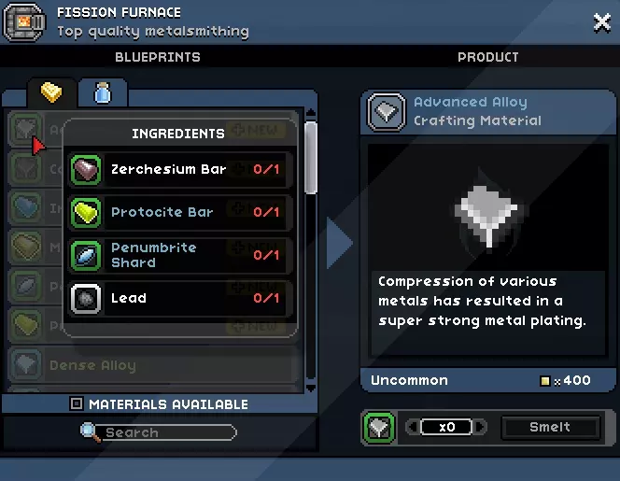Click the Advanced Alloy product header icon
The height and width of the screenshot is (481, 620).
(387, 112)
